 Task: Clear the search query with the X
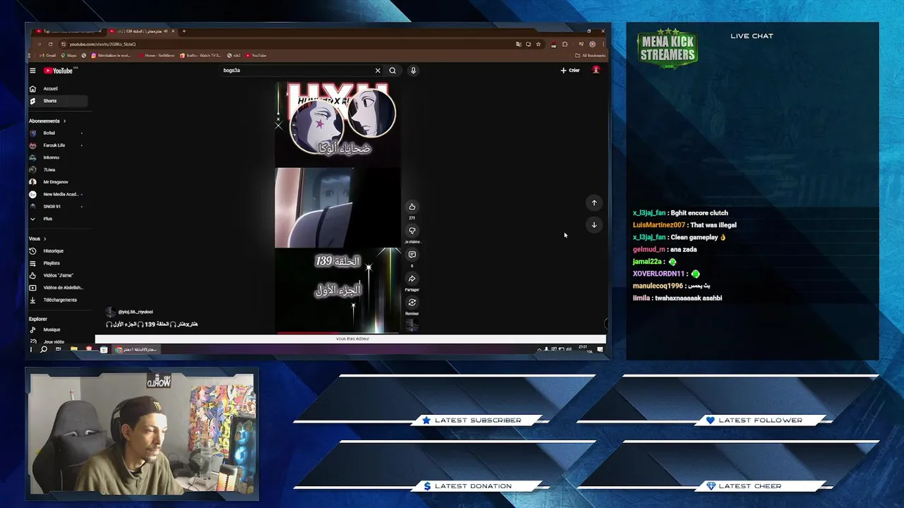[x=378, y=71]
